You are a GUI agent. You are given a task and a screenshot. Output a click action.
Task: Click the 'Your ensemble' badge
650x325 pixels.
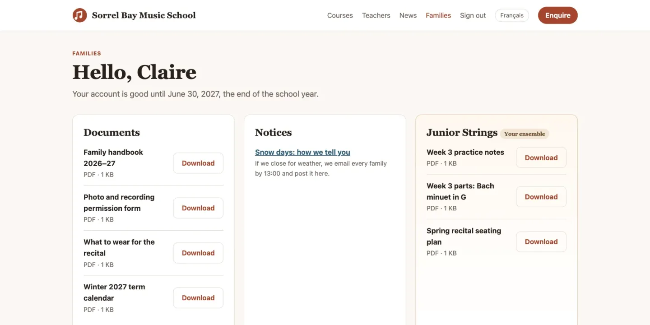point(525,134)
